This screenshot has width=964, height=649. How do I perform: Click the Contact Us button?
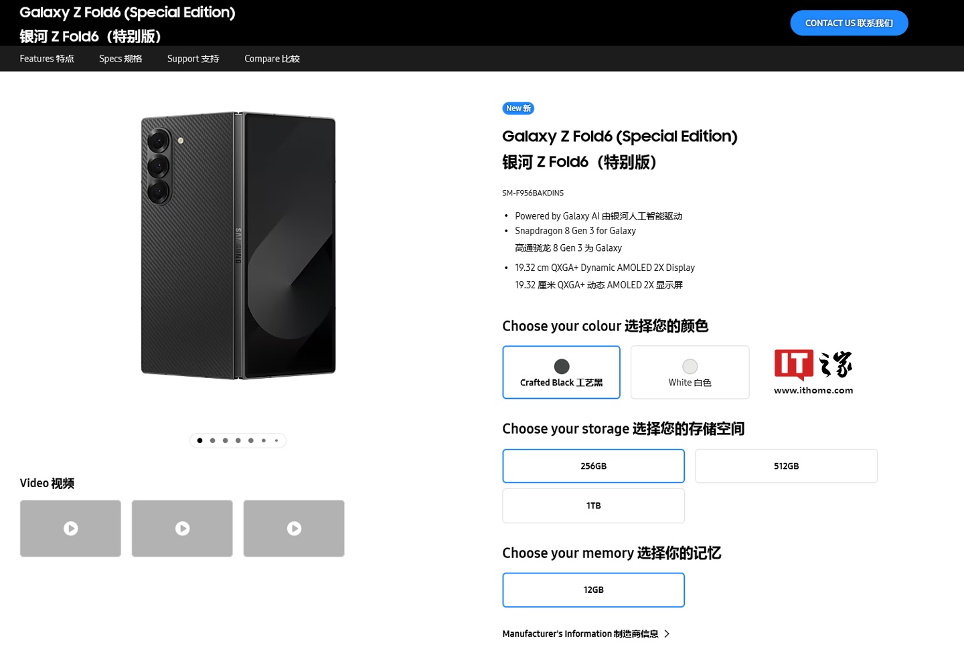pyautogui.click(x=849, y=23)
